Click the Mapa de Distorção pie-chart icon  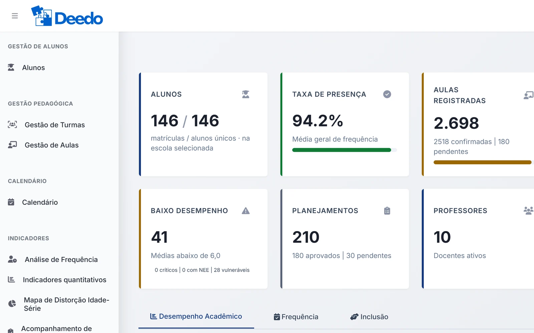coord(12,304)
